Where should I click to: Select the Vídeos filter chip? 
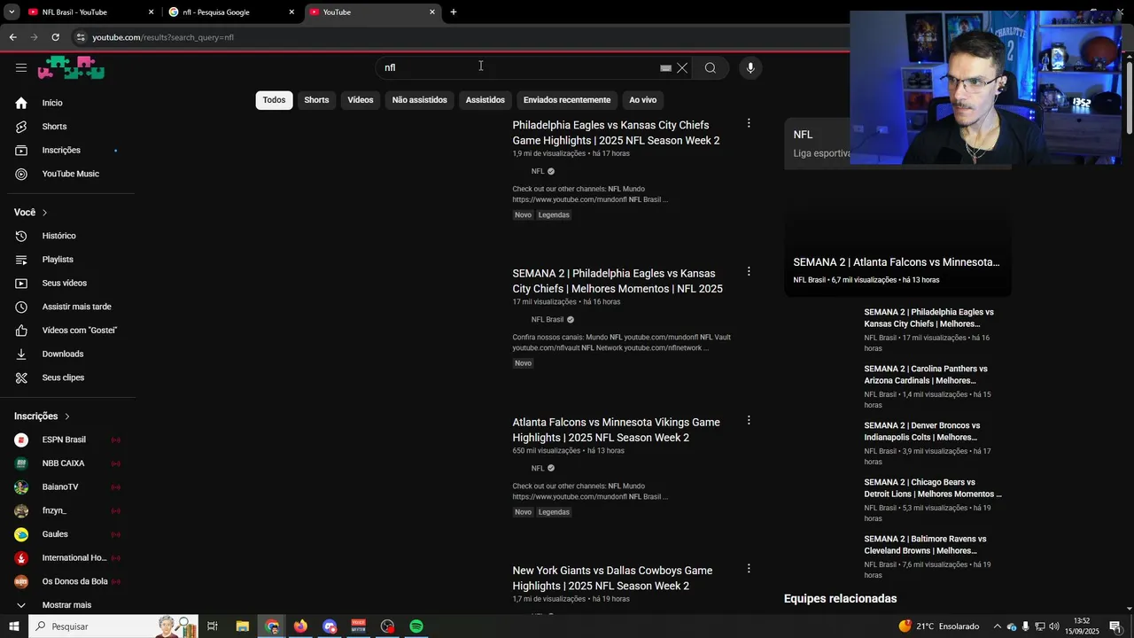[x=361, y=100]
